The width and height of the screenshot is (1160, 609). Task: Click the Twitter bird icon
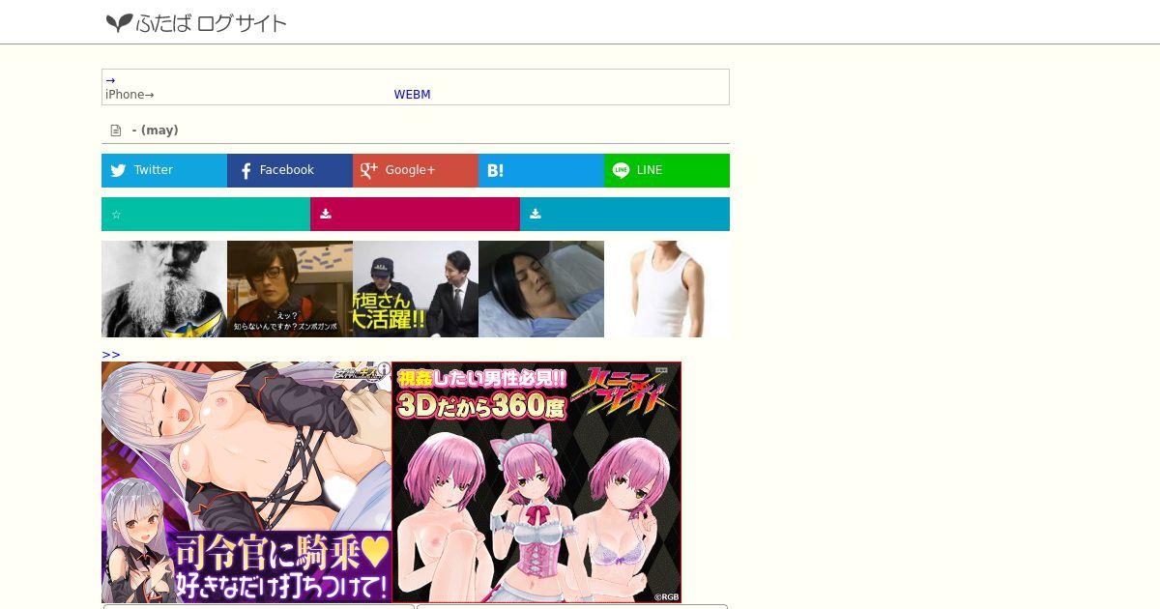(x=118, y=171)
